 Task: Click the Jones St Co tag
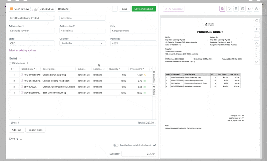coord(47,9)
